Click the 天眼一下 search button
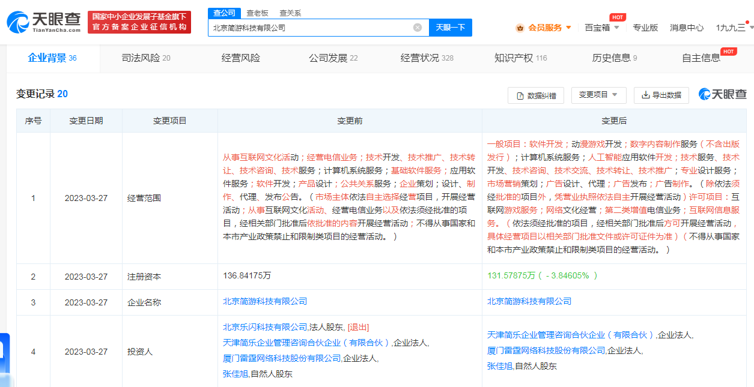754x387 pixels. click(x=450, y=27)
